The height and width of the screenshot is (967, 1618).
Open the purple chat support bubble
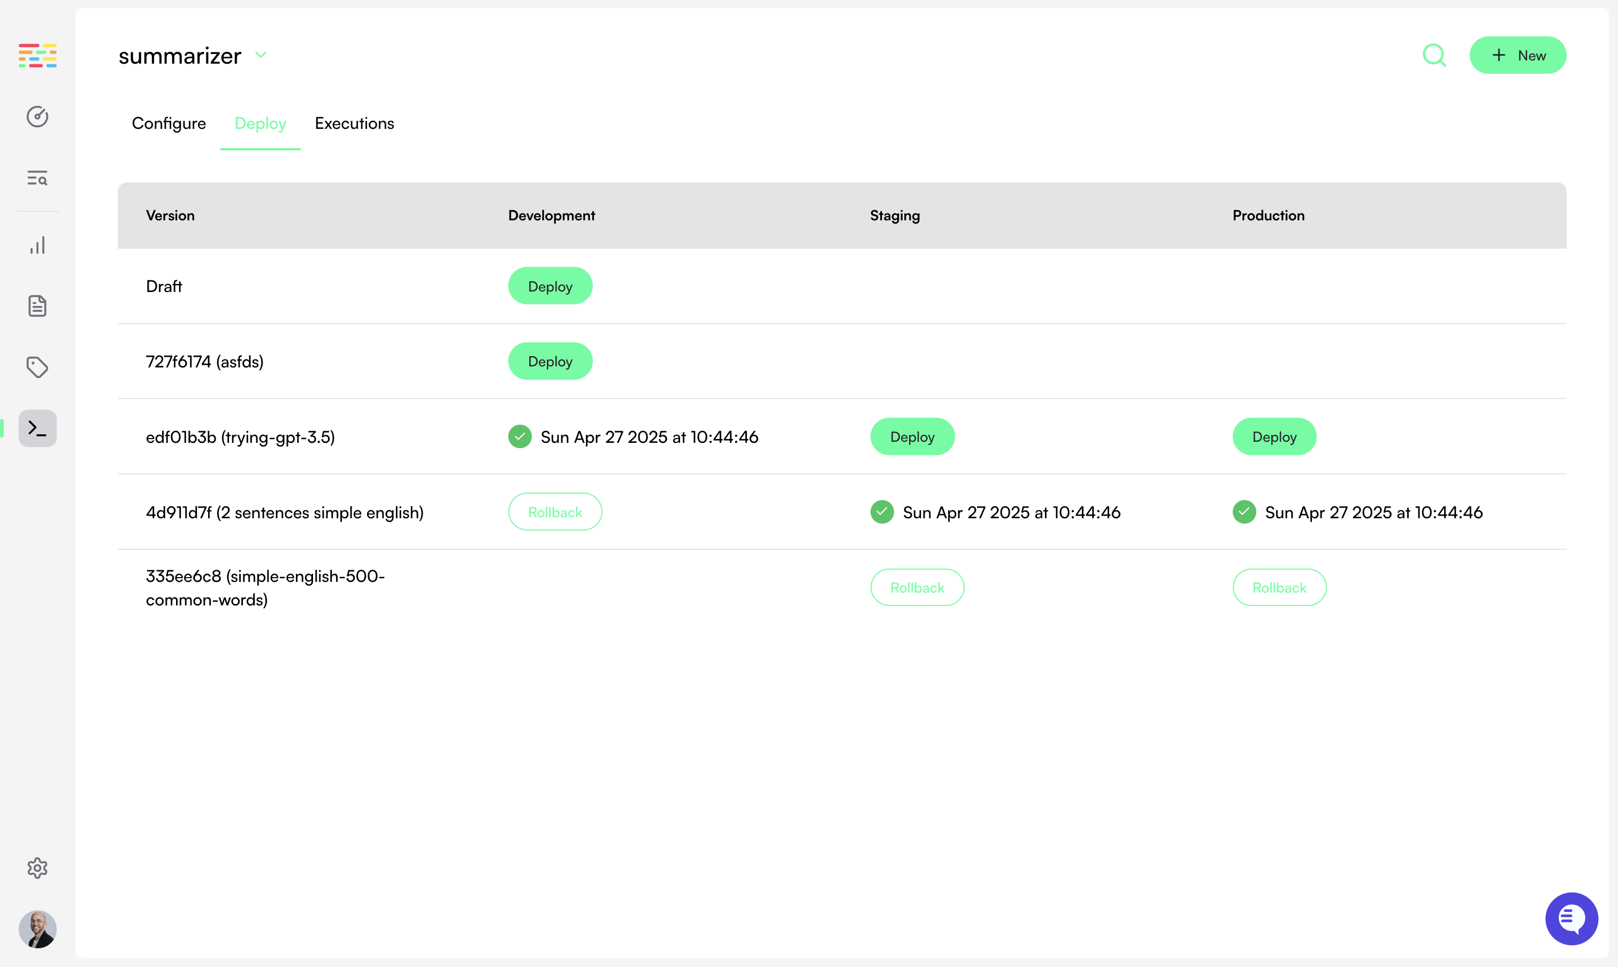pos(1571,918)
